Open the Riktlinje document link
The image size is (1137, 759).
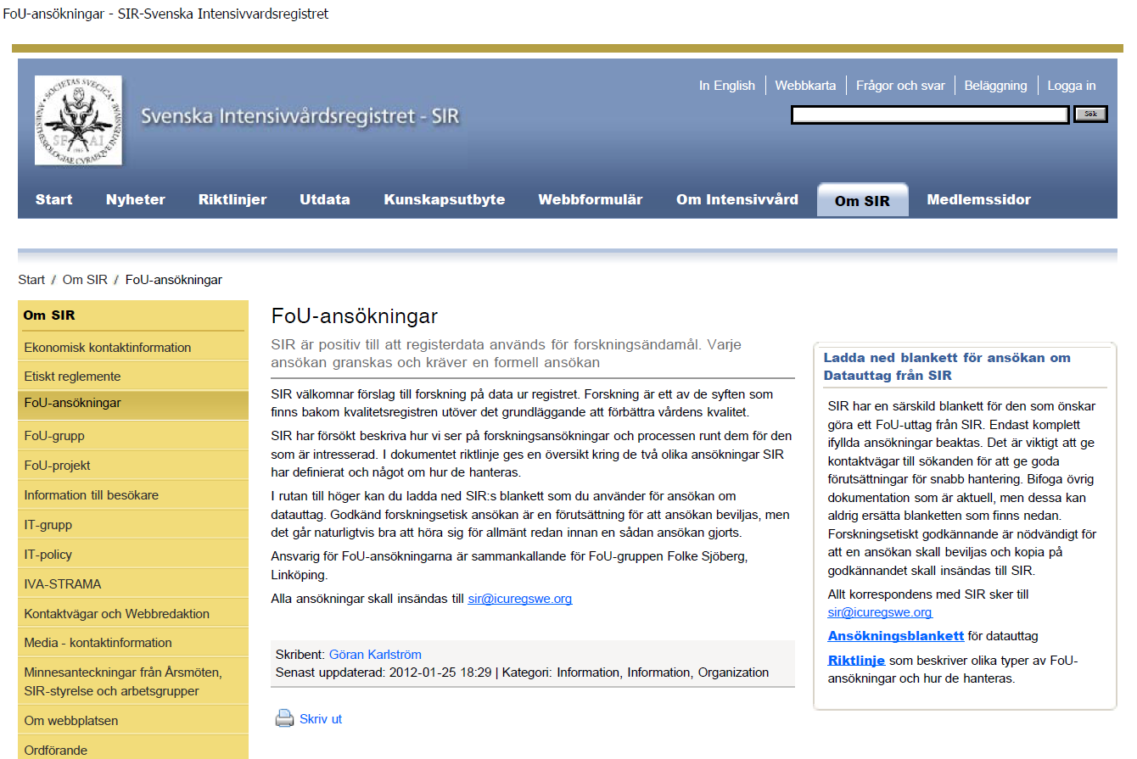856,661
